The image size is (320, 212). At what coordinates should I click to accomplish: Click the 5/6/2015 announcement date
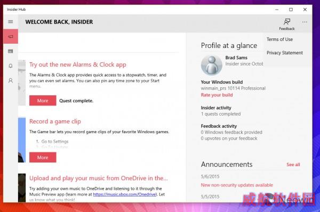pos(210,176)
